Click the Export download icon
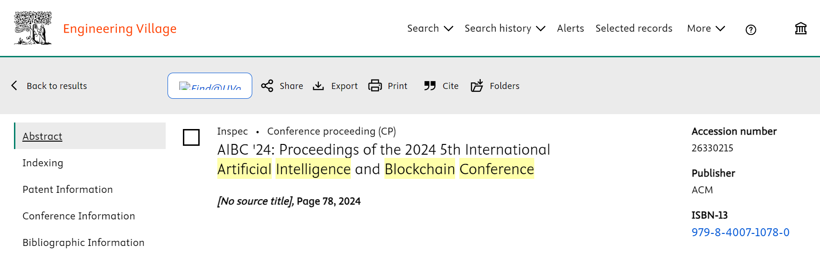Screen dimensions: 820x259 [x=318, y=86]
